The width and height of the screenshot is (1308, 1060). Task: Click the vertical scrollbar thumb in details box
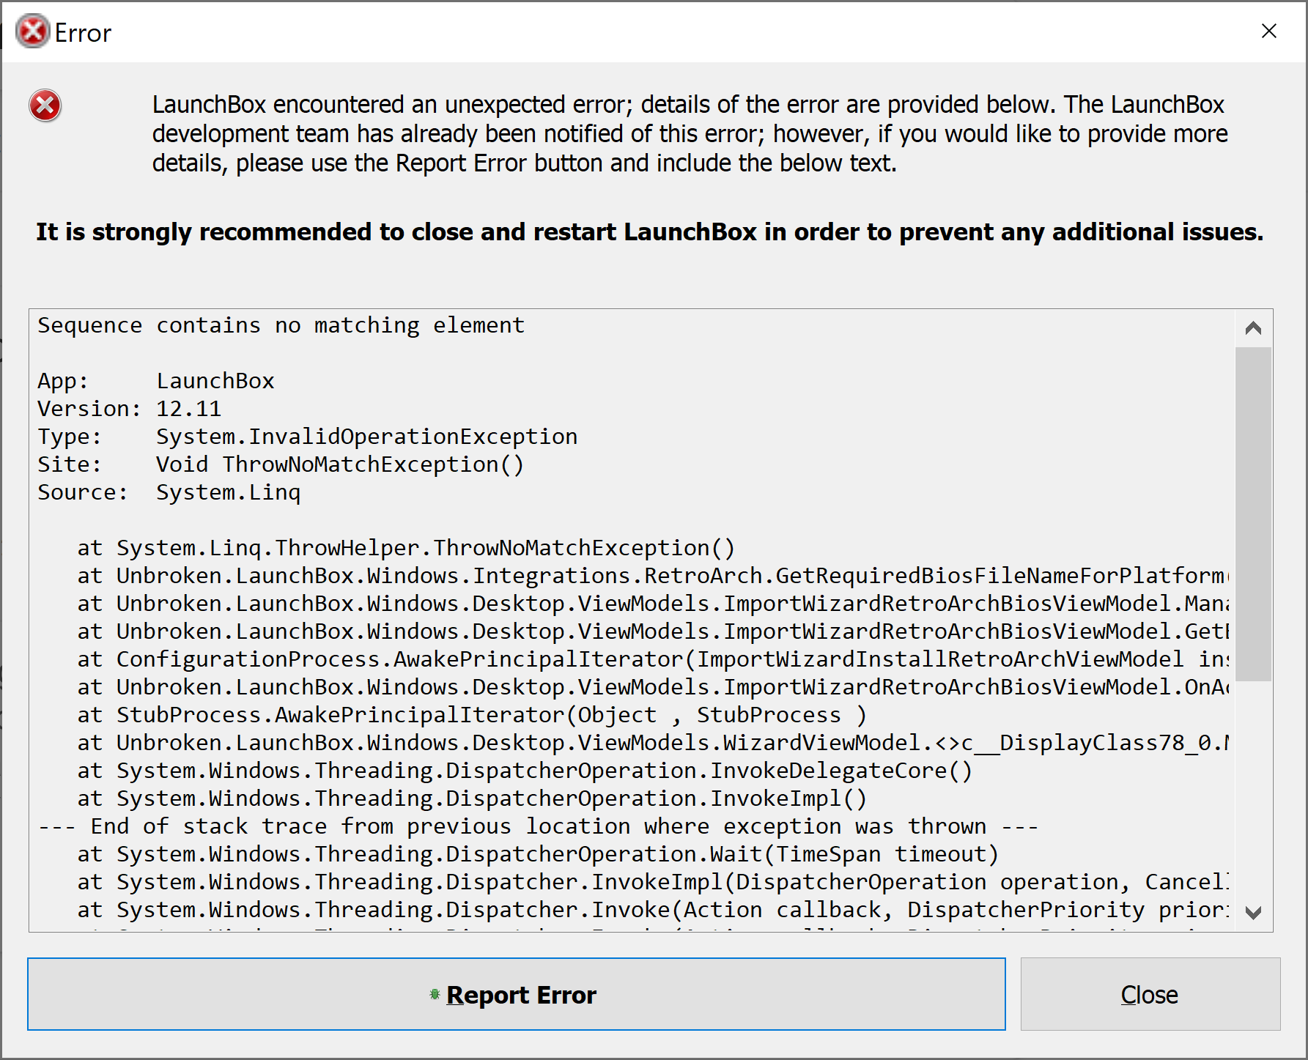1253,514
